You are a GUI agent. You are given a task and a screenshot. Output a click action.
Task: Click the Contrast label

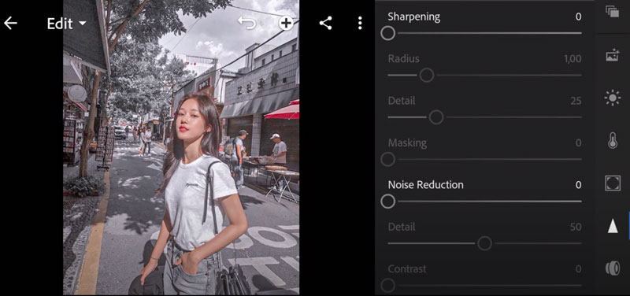[x=407, y=268]
